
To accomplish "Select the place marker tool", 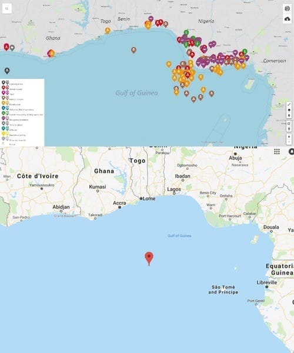I will [x=289, y=115].
